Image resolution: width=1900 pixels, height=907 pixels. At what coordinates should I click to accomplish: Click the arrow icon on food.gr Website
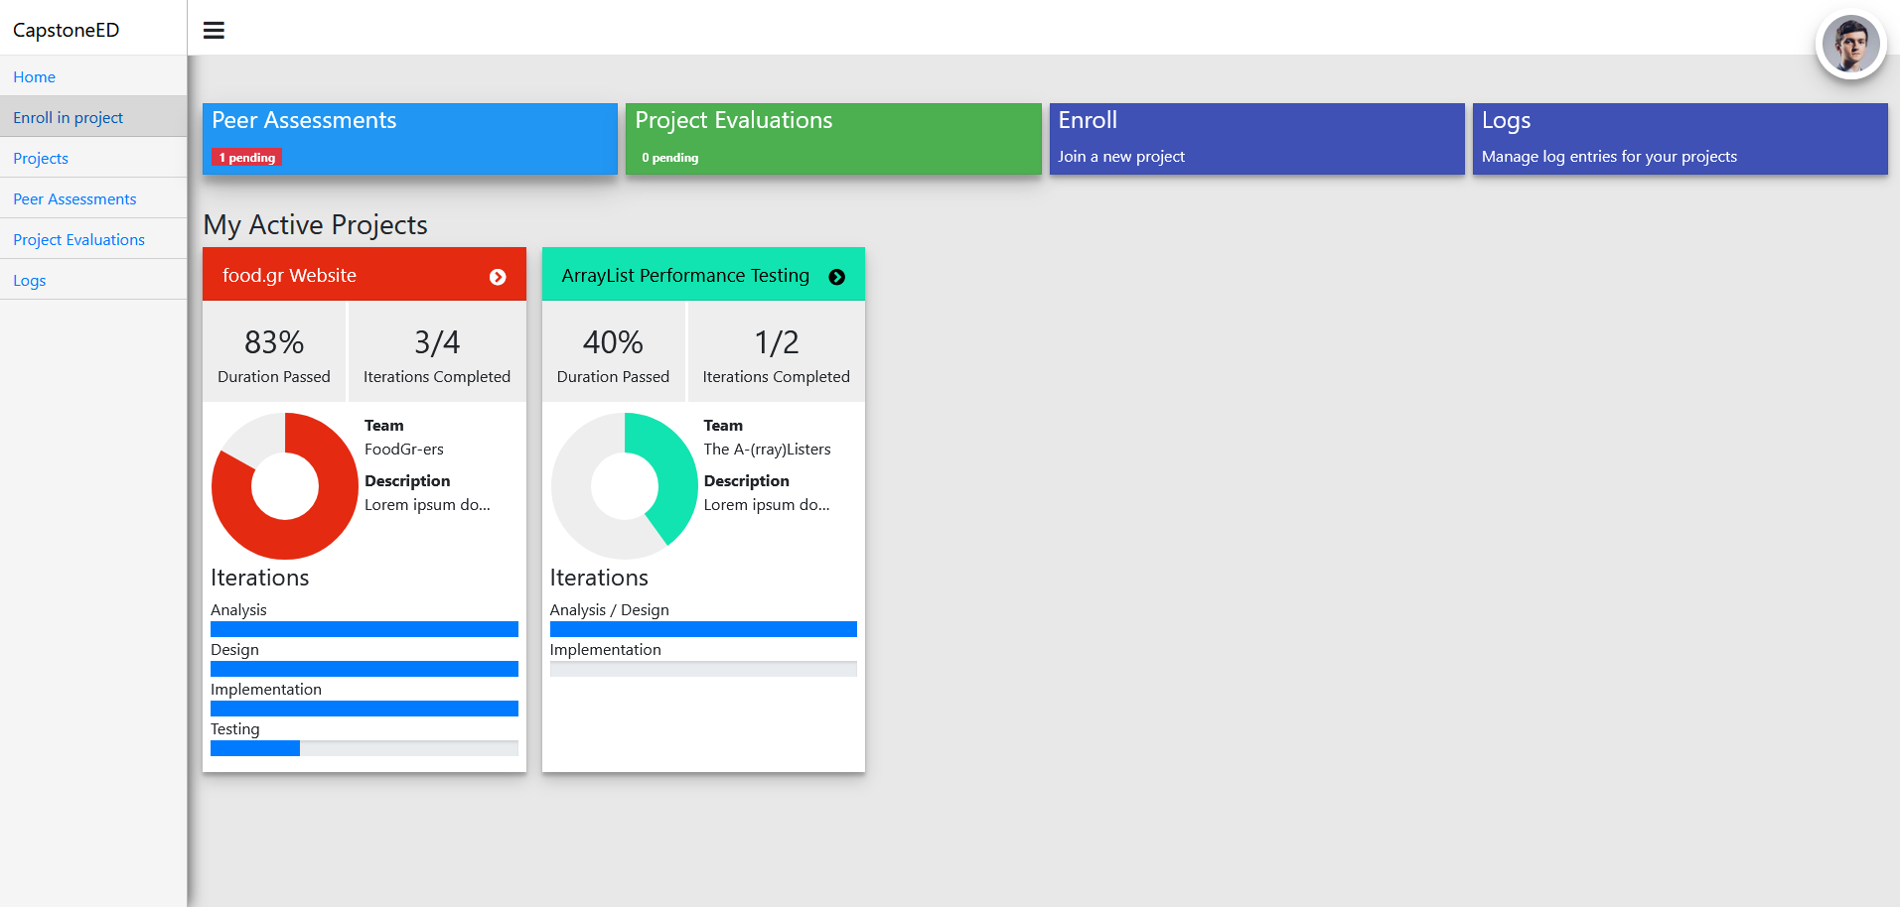point(498,277)
